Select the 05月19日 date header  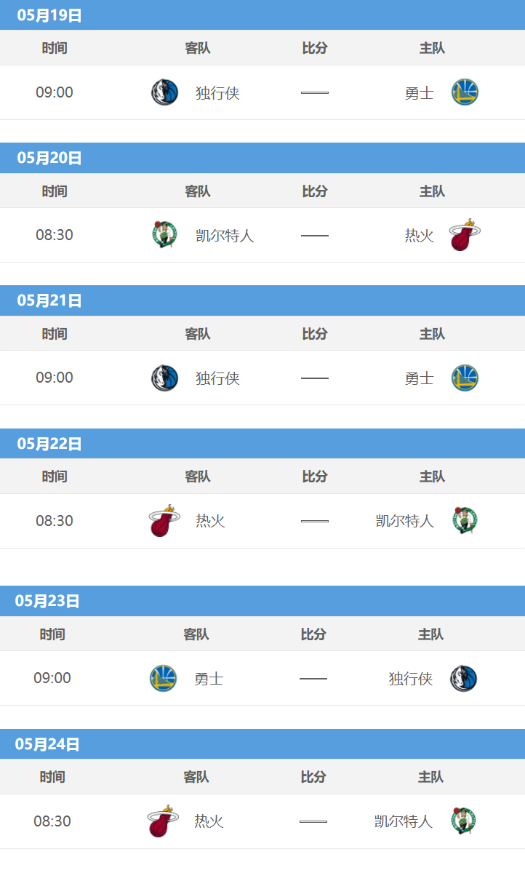[262, 15]
